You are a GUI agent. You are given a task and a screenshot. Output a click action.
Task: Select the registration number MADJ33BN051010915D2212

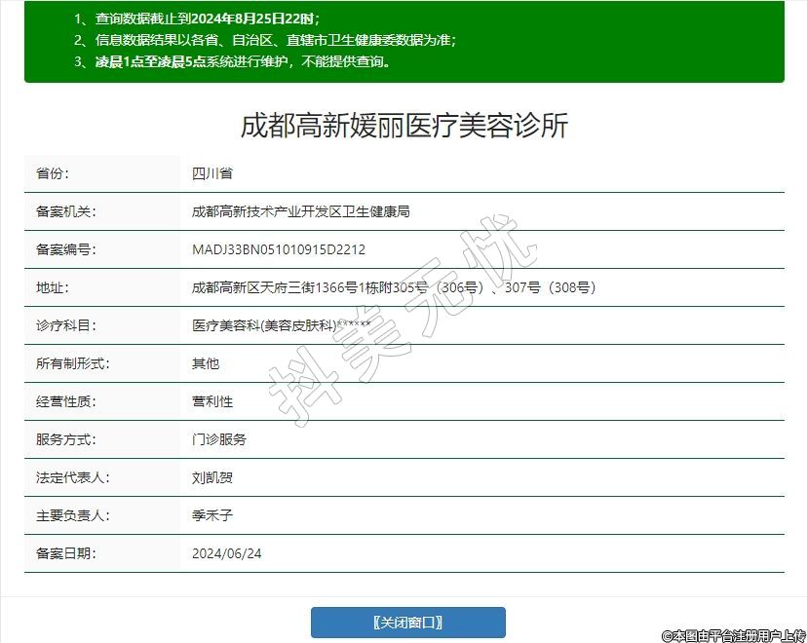tap(279, 249)
